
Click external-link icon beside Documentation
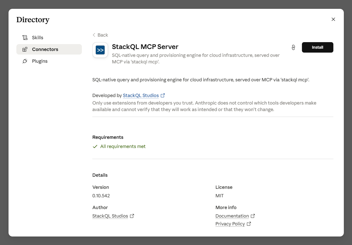253,216
